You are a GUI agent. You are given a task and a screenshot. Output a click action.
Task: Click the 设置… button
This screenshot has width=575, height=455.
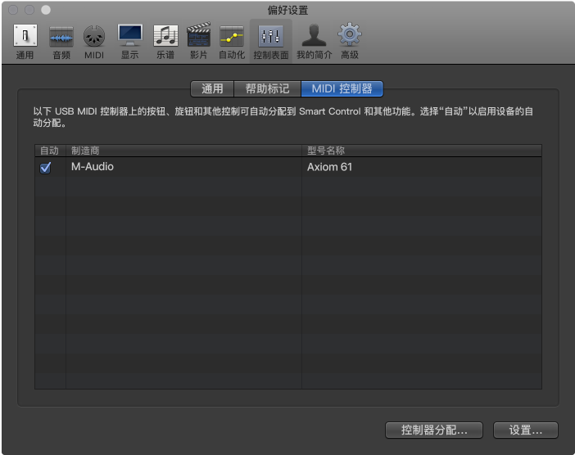pos(526,430)
